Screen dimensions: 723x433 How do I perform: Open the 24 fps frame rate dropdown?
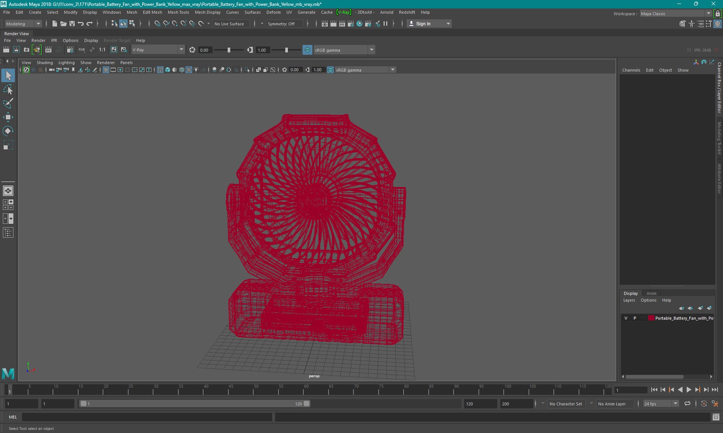[x=661, y=404]
